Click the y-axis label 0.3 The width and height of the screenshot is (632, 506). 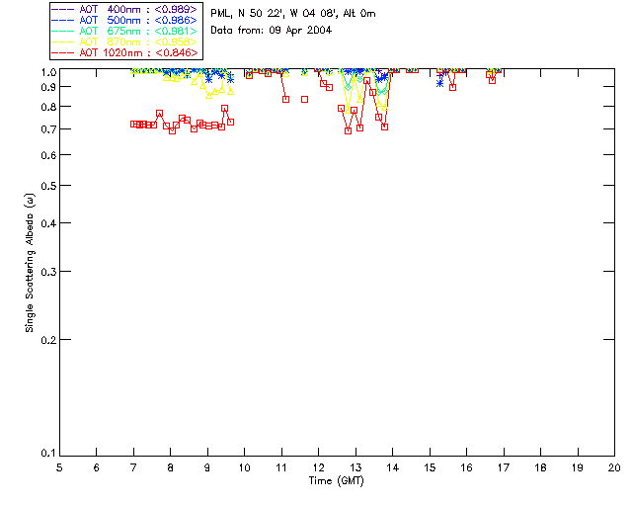tap(48, 272)
